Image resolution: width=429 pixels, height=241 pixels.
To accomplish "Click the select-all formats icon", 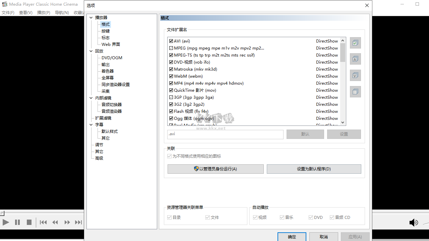I will 355,43.
